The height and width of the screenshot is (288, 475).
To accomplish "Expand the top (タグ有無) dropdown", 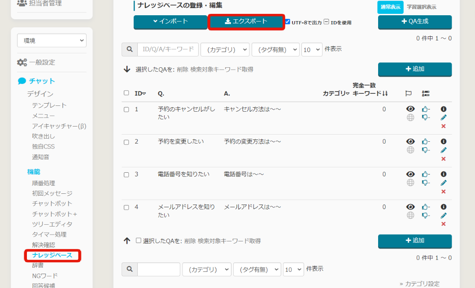I will [275, 49].
